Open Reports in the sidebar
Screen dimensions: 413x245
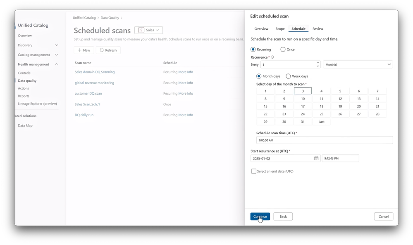24,96
